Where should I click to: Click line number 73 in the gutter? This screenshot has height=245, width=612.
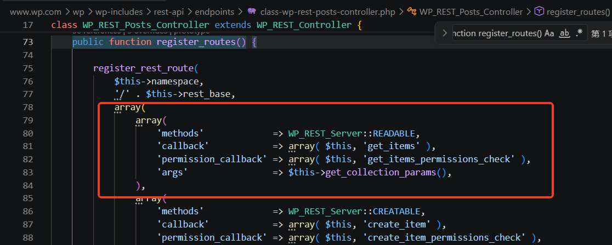point(28,42)
